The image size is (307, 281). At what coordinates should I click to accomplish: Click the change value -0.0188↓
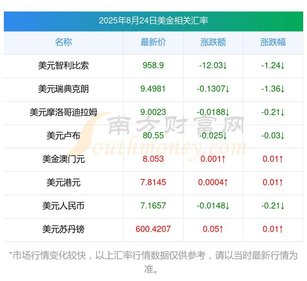[x=213, y=112]
